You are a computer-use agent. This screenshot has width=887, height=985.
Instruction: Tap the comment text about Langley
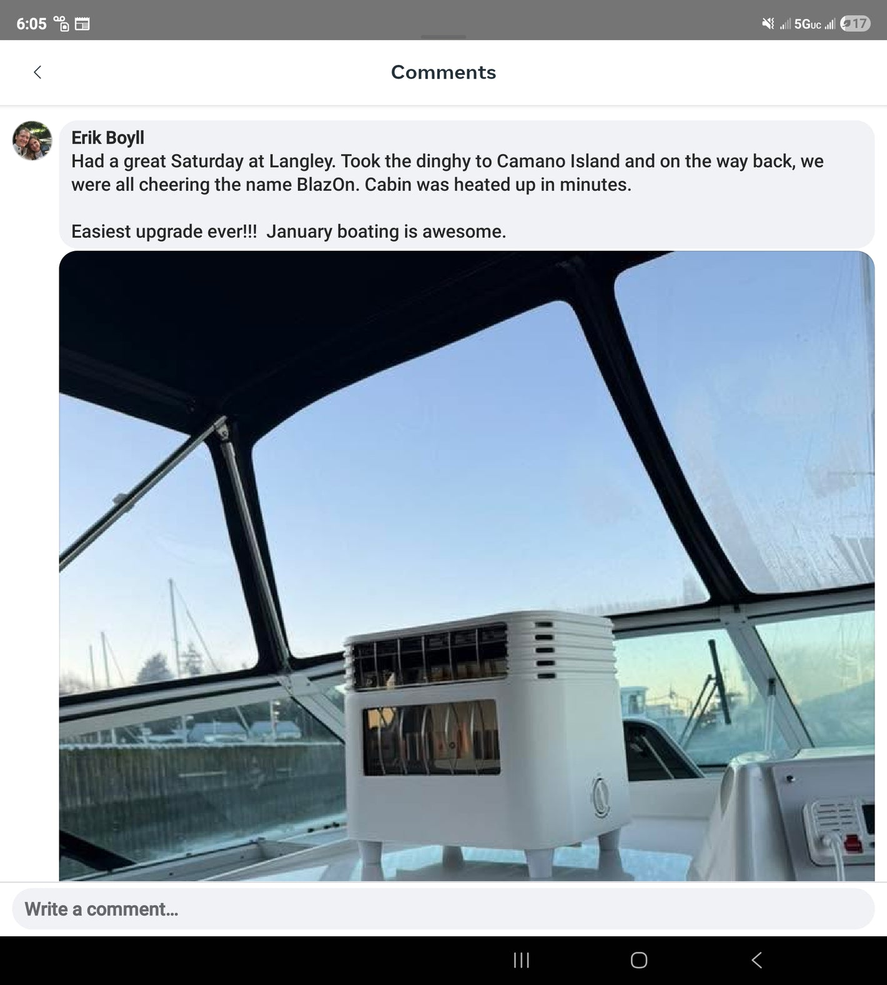(447, 172)
